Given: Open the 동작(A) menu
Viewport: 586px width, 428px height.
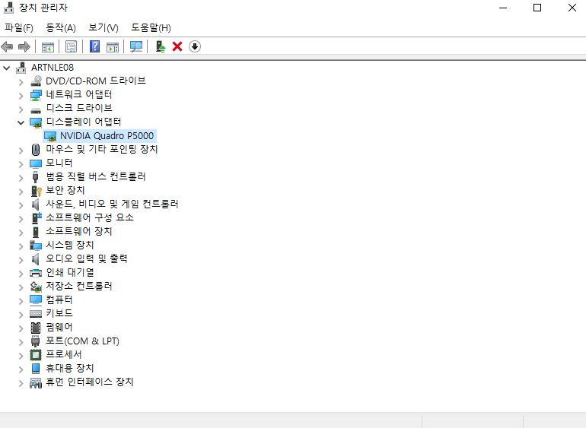Looking at the screenshot, I should pos(61,28).
